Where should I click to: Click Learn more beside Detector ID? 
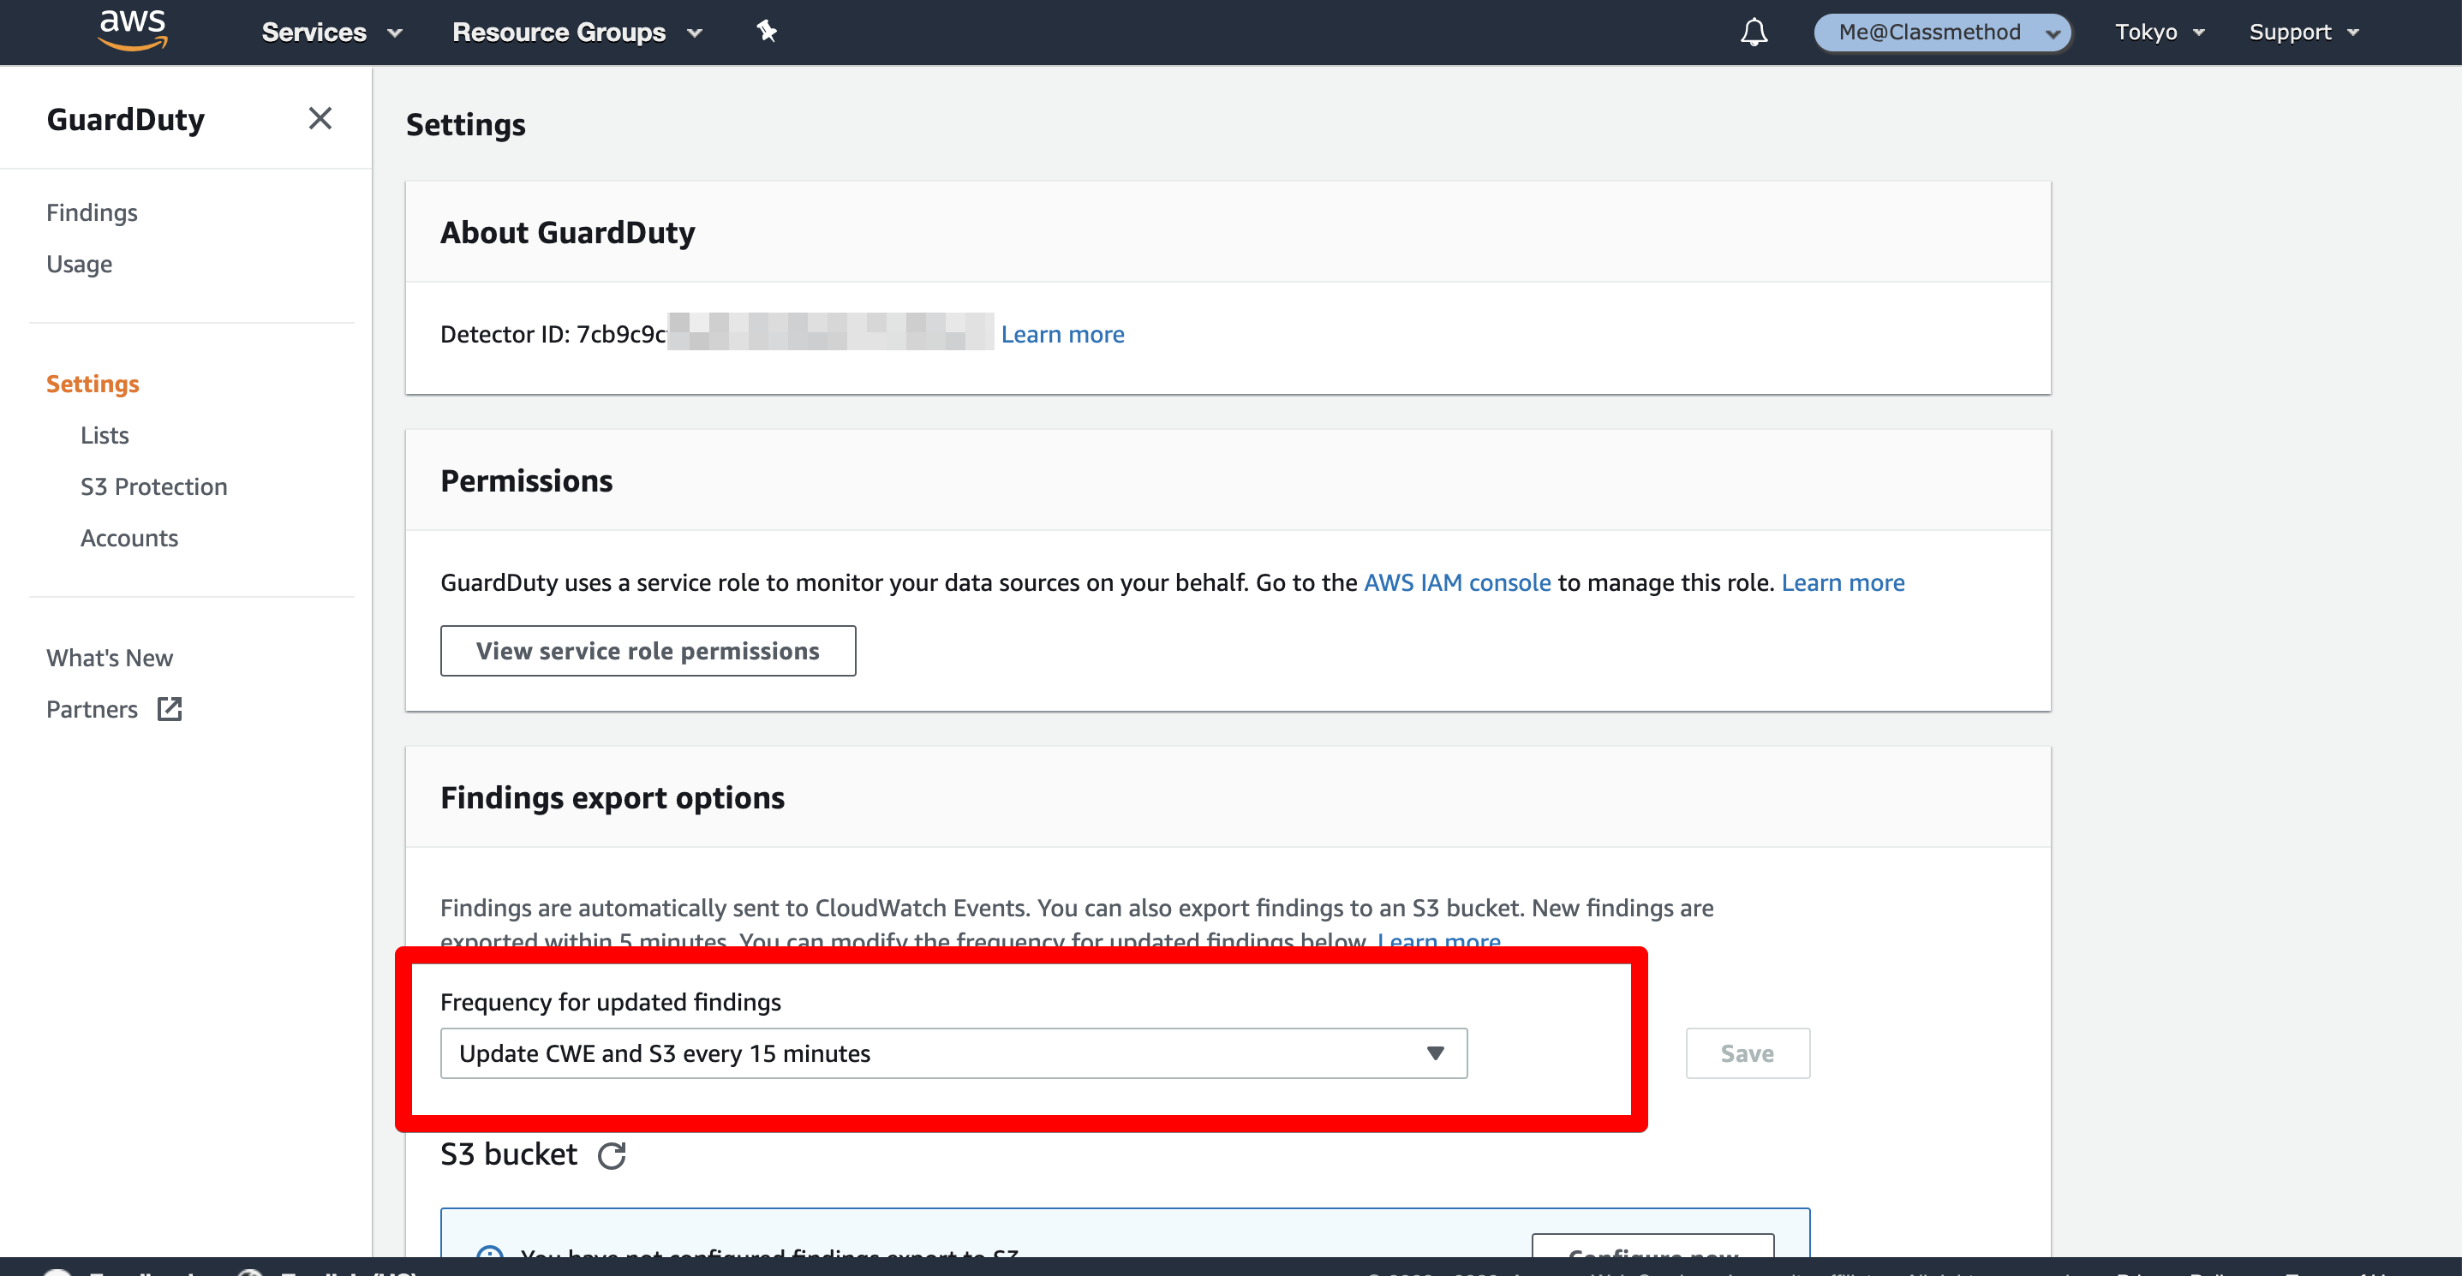pyautogui.click(x=1063, y=334)
